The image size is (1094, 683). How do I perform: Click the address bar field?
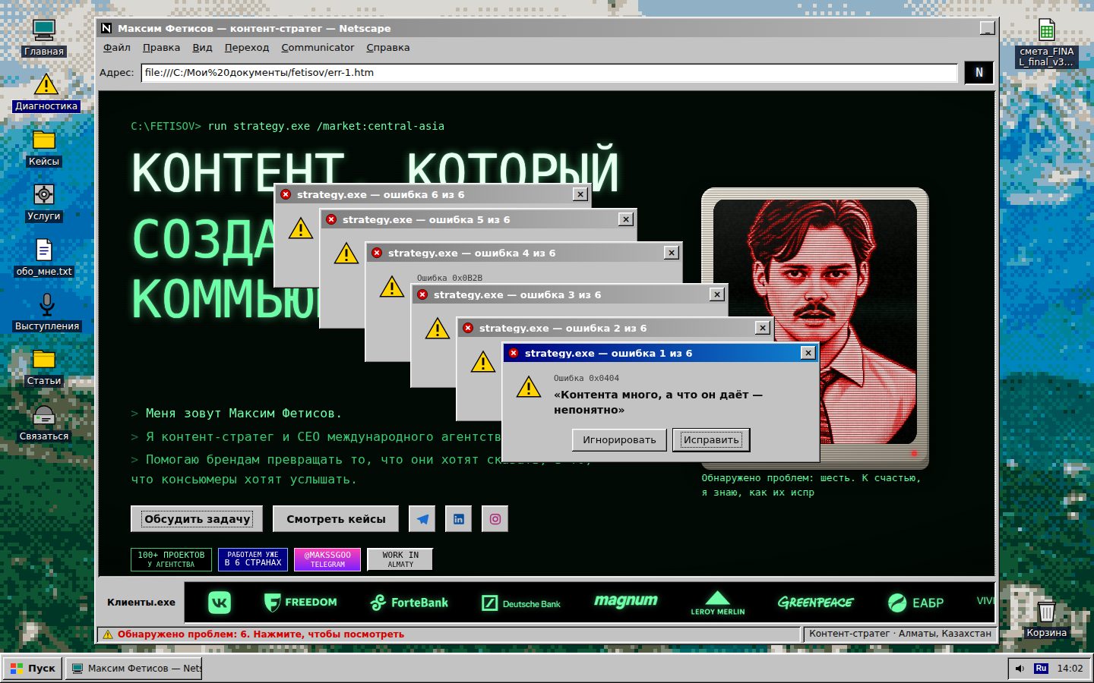point(549,73)
